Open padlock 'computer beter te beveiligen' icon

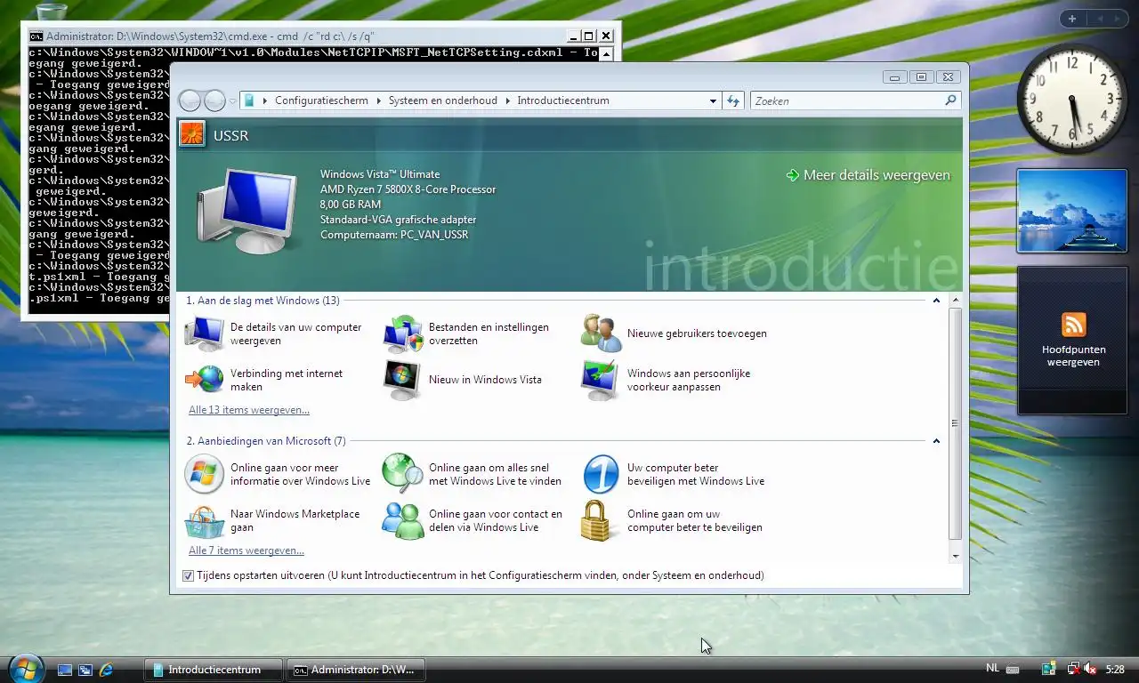coord(599,520)
